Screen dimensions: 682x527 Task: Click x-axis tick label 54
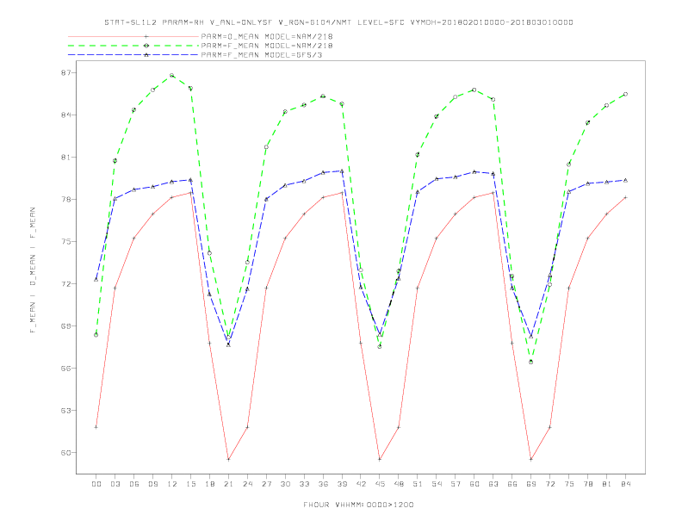[x=437, y=484]
